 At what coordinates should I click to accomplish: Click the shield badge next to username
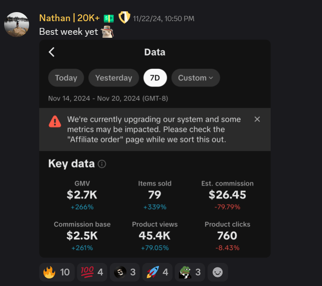(x=124, y=18)
